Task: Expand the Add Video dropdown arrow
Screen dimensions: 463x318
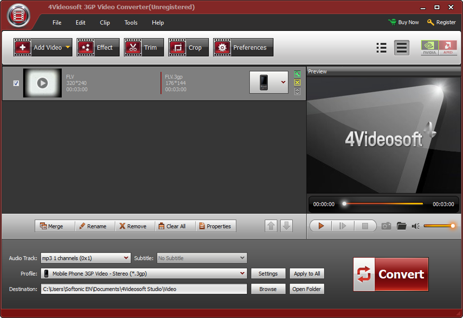Action: tap(68, 47)
